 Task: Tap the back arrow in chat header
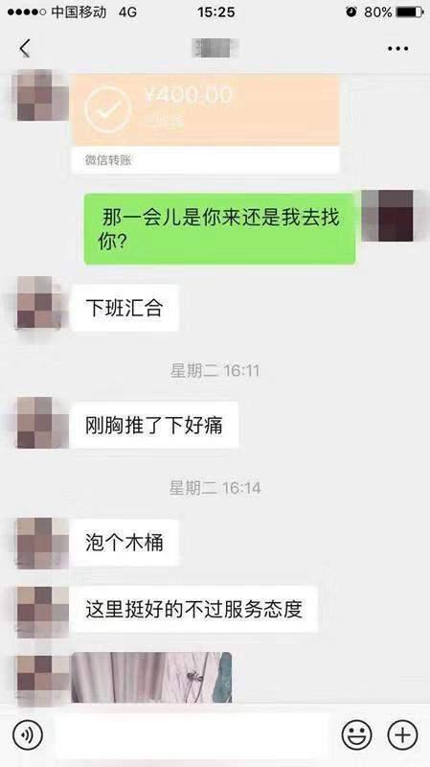click(25, 48)
